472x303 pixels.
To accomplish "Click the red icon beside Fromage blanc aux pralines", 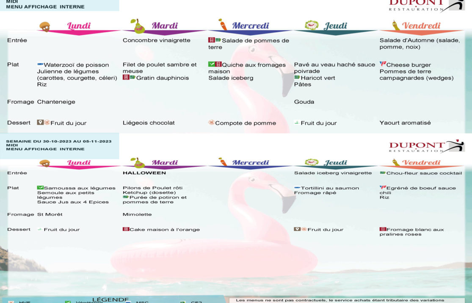I will 383,229.
